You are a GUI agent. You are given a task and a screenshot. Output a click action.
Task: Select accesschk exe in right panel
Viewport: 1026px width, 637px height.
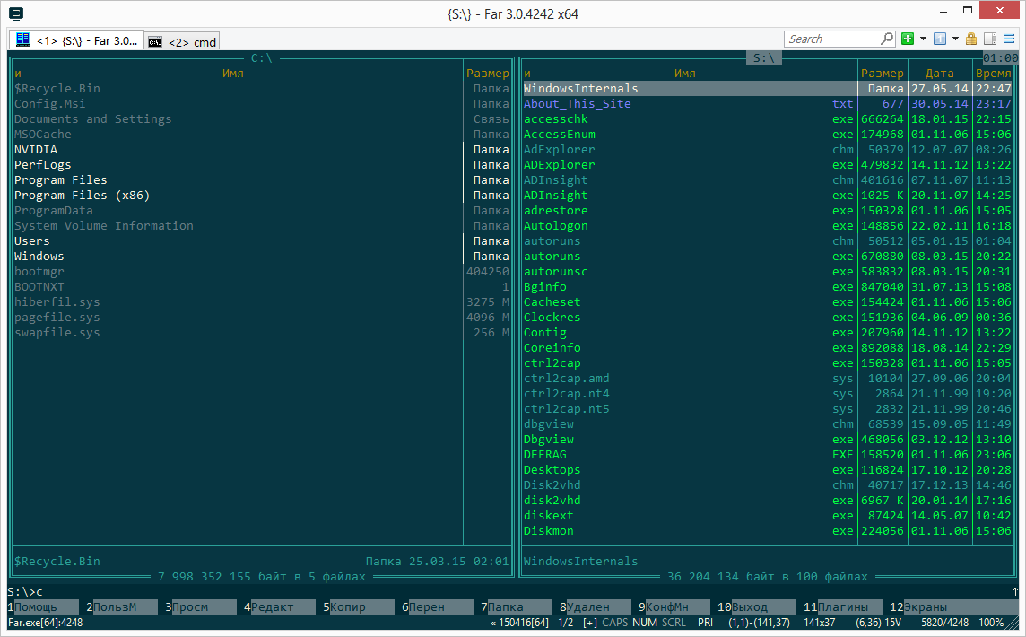(x=767, y=119)
